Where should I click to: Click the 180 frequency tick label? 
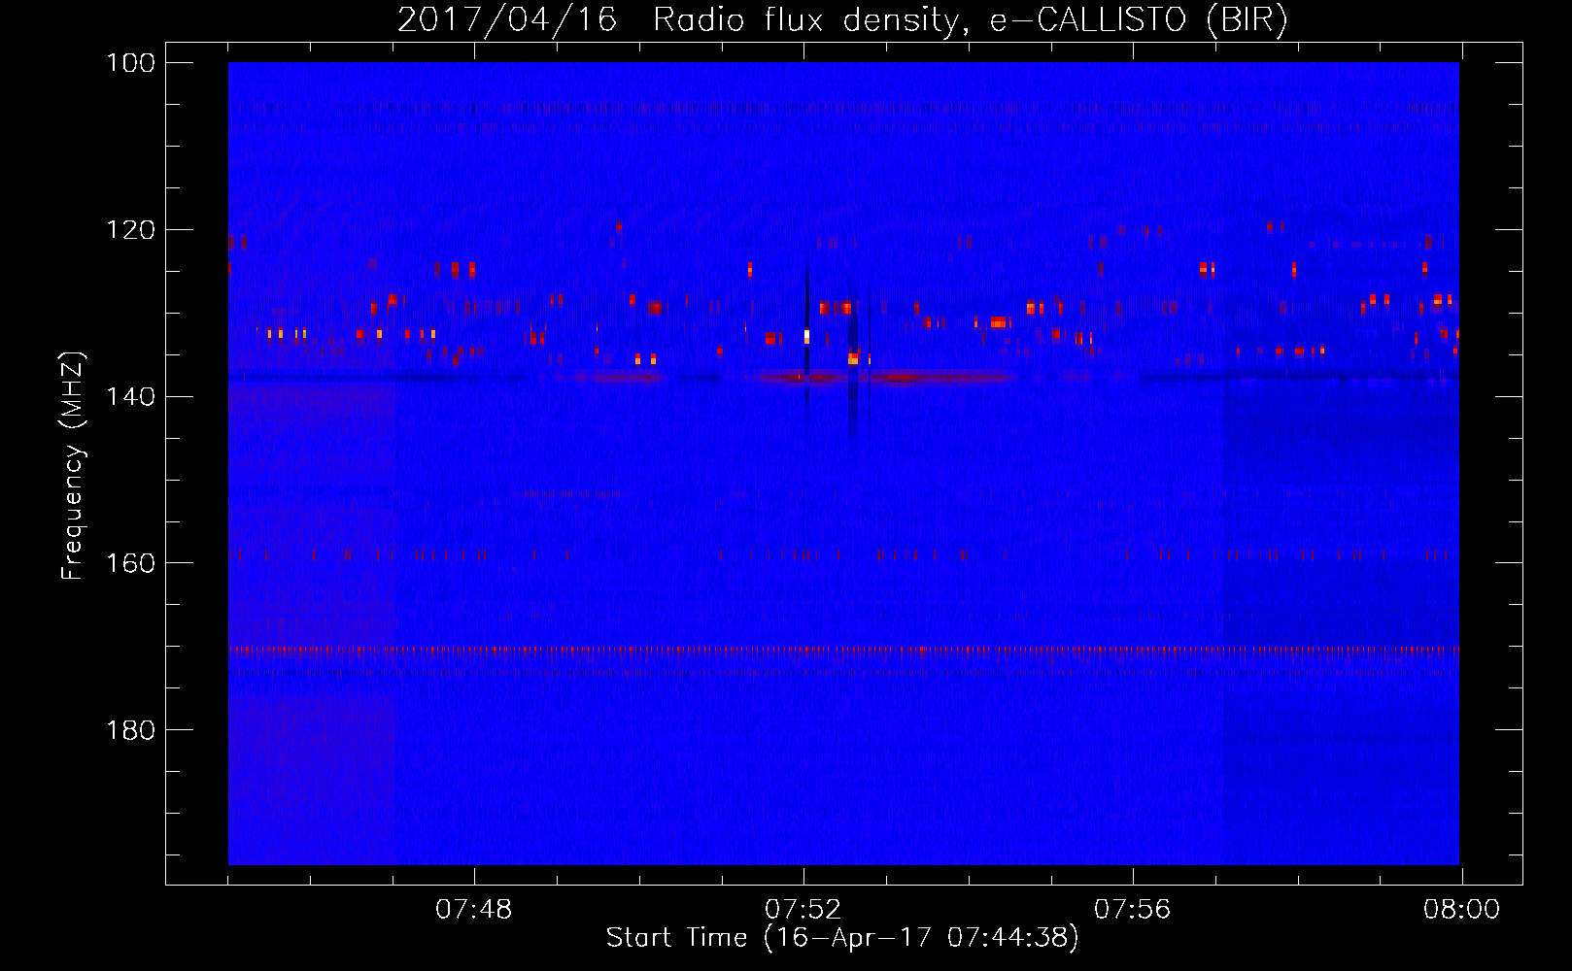129,730
